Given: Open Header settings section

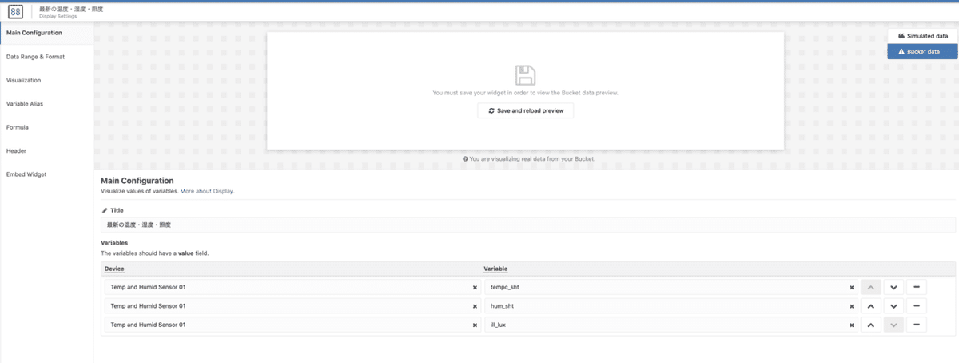Looking at the screenshot, I should coord(46,150).
